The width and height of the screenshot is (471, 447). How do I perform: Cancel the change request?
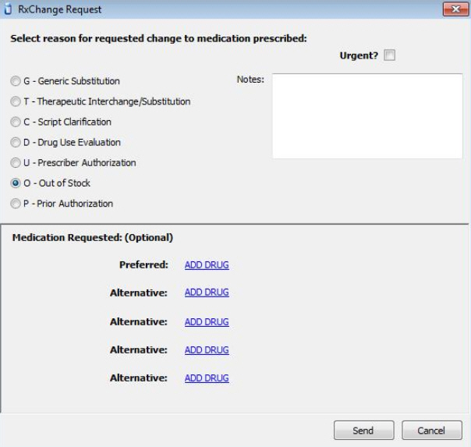tap(432, 431)
